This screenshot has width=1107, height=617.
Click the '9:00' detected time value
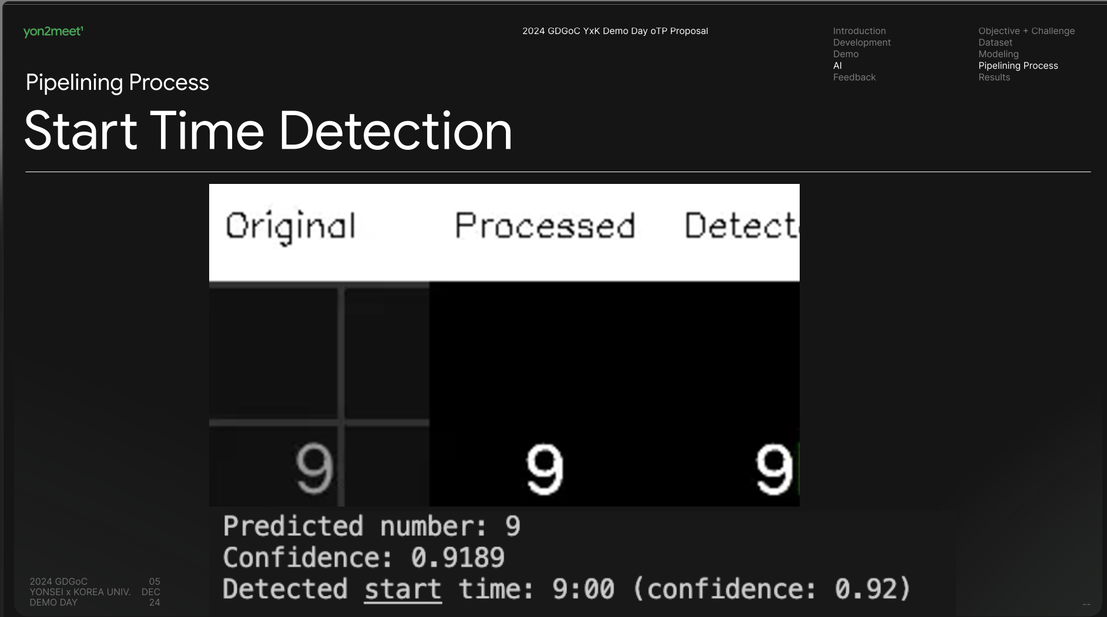[x=583, y=589]
